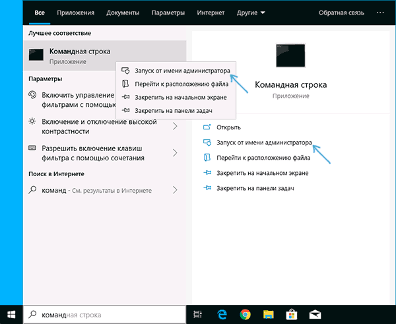Choose Перейти к расположению файла in context menu

pos(176,84)
